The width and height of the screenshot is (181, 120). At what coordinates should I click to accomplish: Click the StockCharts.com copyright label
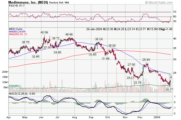159,2
